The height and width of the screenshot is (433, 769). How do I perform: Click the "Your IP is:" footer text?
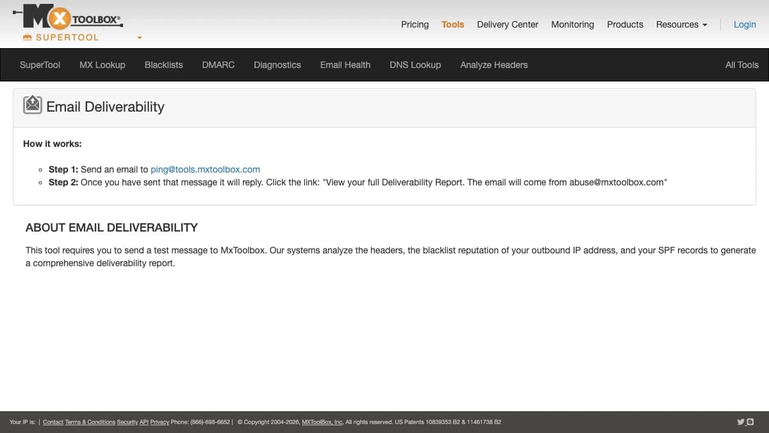click(22, 422)
